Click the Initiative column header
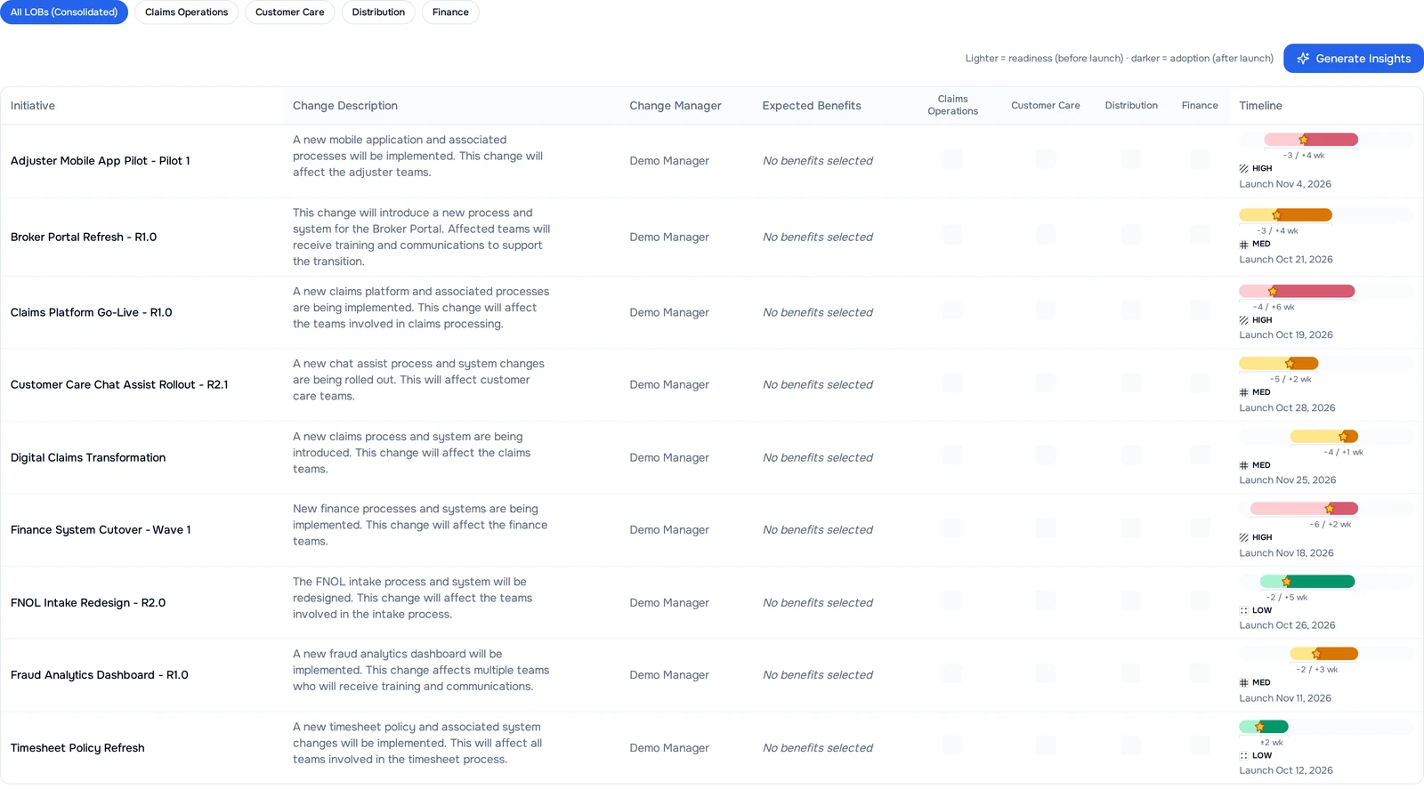 pos(33,106)
